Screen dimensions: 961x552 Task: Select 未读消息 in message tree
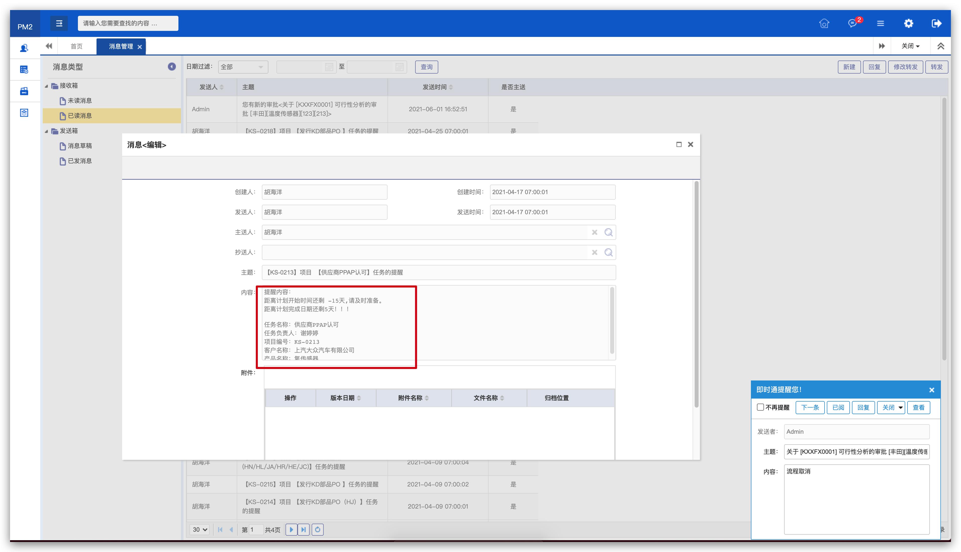80,101
